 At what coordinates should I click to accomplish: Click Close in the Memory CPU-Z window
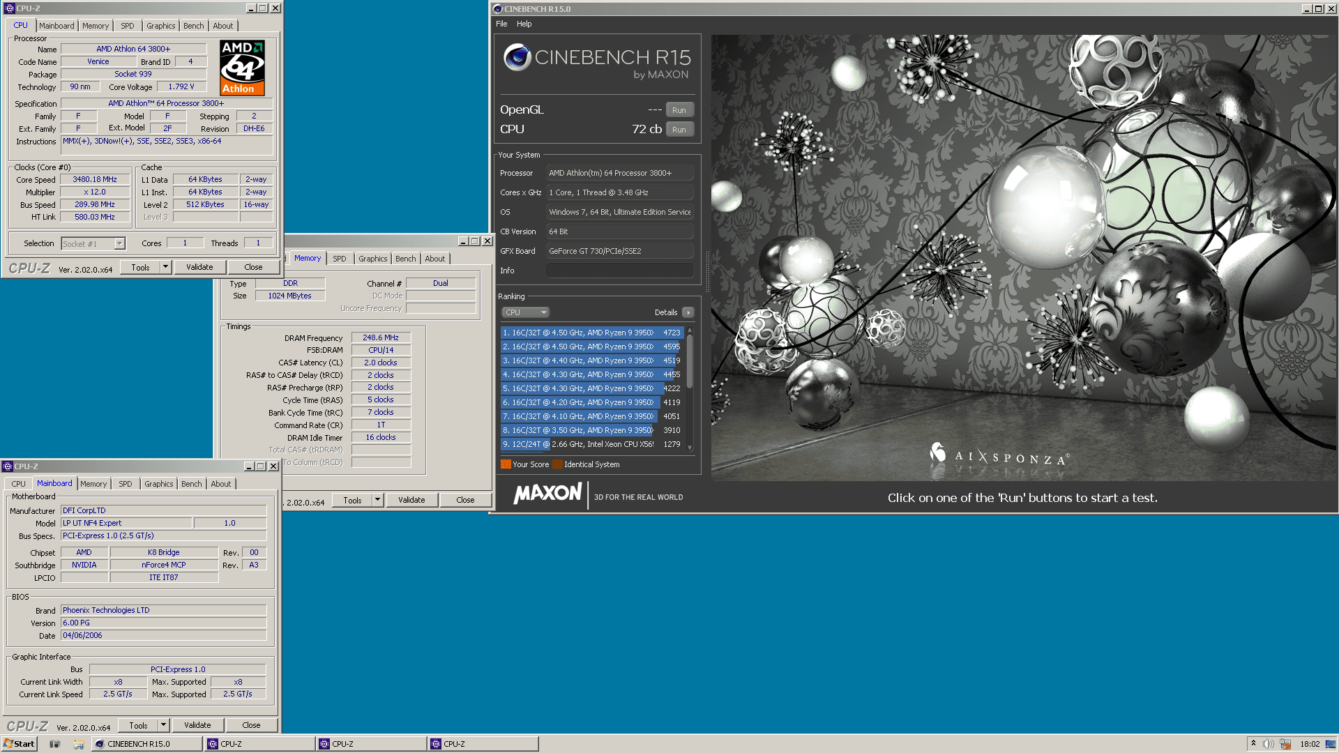tap(465, 500)
